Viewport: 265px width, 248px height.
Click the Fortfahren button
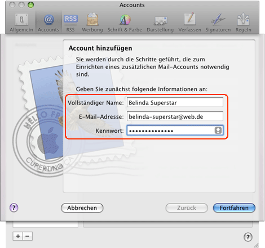[x=234, y=208]
